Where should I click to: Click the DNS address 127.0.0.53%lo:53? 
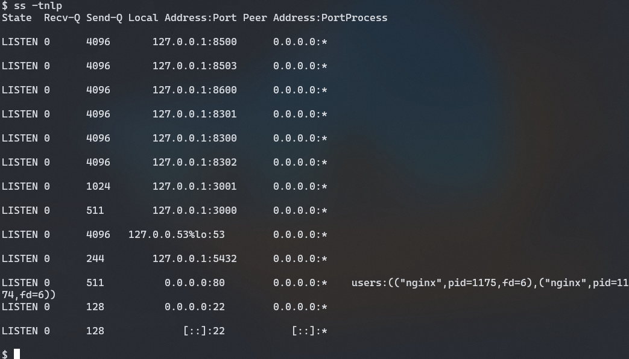[x=176, y=234]
